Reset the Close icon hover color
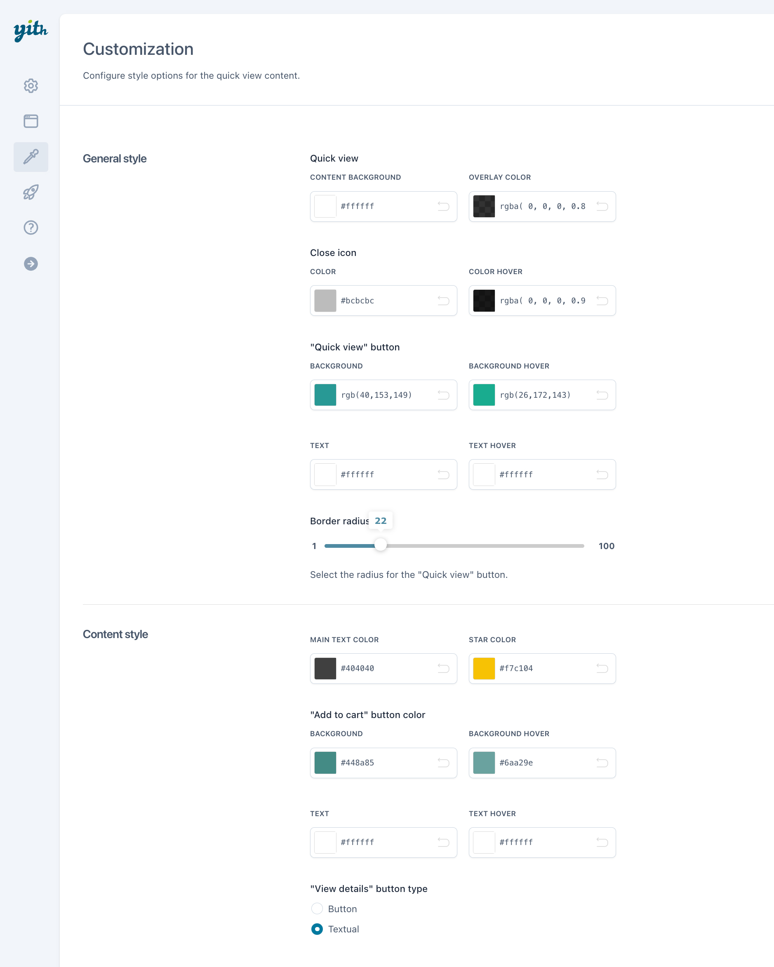Screen dimensions: 774x967 (x=602, y=300)
